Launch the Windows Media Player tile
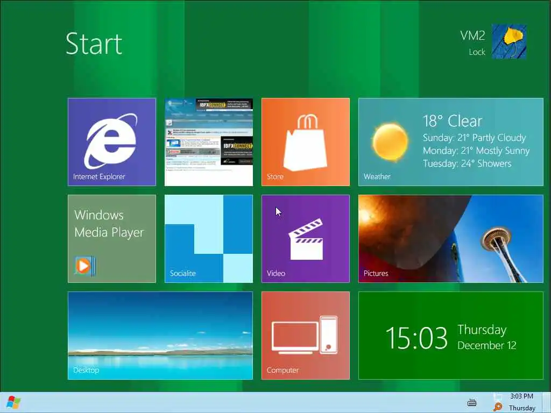The image size is (551, 413). pyautogui.click(x=112, y=239)
